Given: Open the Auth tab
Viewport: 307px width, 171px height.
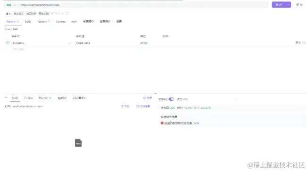Looking at the screenshot, I should (74, 22).
